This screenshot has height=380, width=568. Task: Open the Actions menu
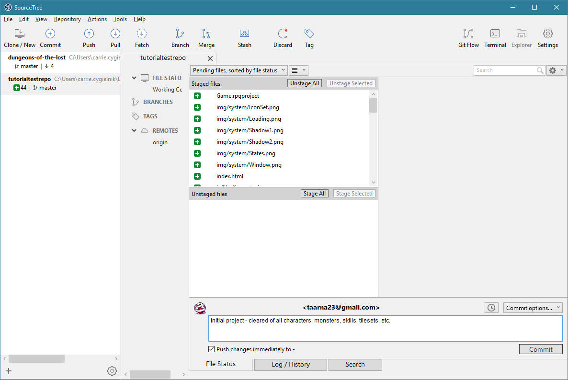coord(97,19)
